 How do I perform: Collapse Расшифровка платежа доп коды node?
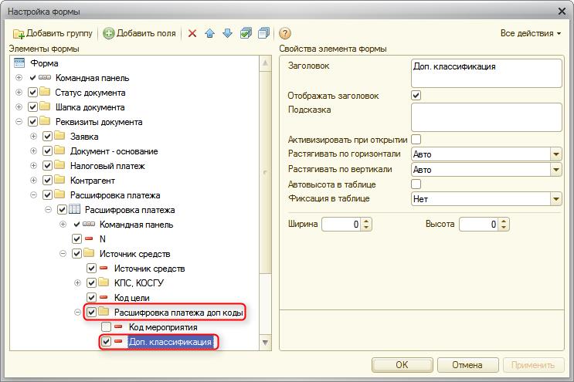(x=77, y=313)
